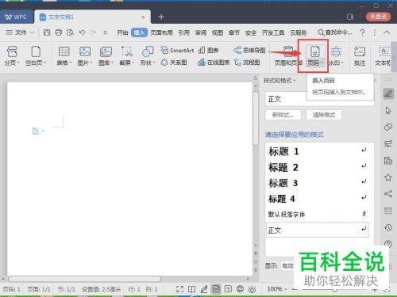Switch to page layout view in status bar
397x297 pixels.
tap(216, 289)
